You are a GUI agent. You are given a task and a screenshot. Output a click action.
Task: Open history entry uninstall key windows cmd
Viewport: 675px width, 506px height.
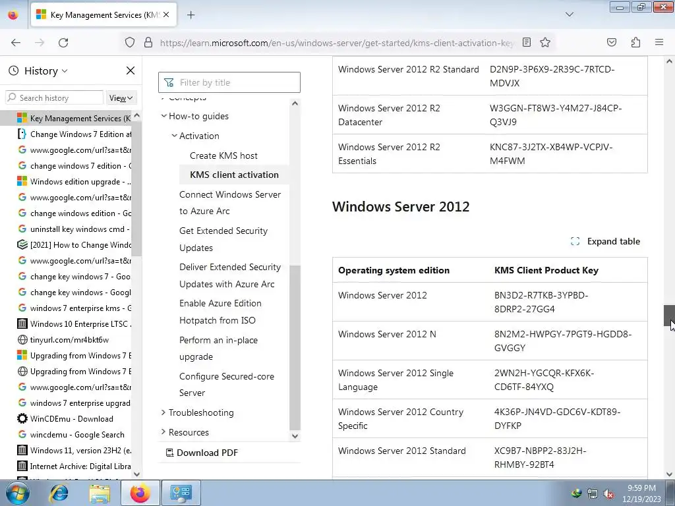(73, 229)
